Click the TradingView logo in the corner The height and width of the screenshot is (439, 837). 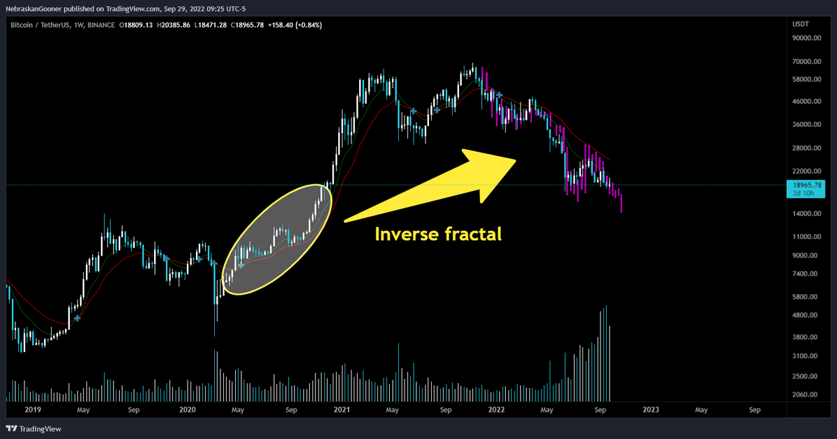[34, 428]
